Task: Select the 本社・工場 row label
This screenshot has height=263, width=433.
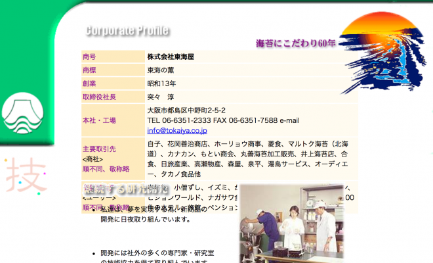Action: pos(99,120)
